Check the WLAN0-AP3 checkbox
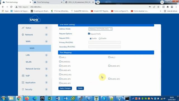 (x=60, y=70)
